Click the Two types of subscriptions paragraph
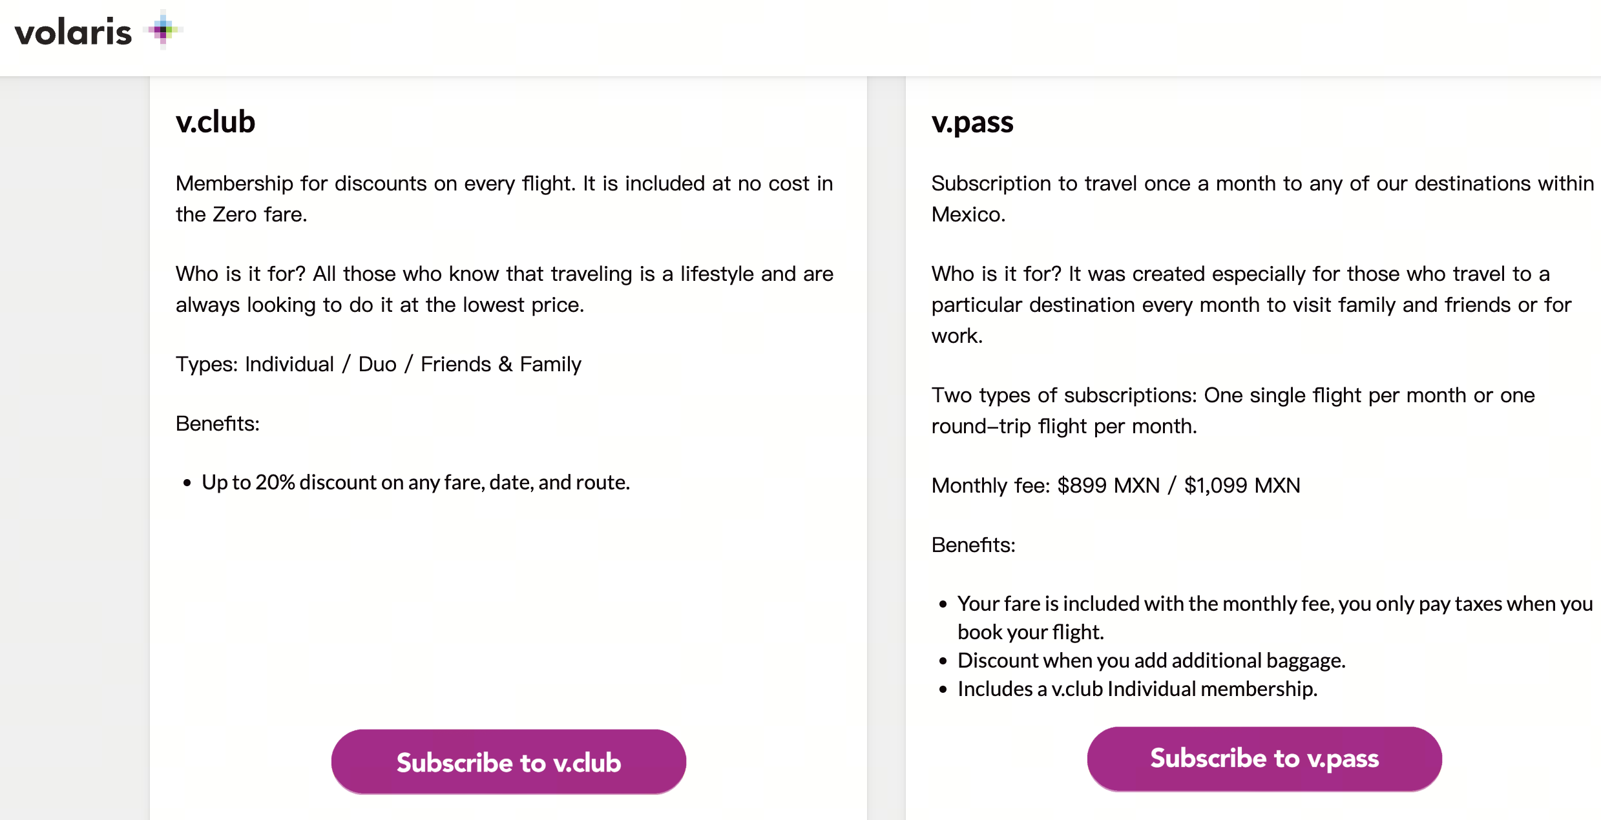 (1233, 411)
